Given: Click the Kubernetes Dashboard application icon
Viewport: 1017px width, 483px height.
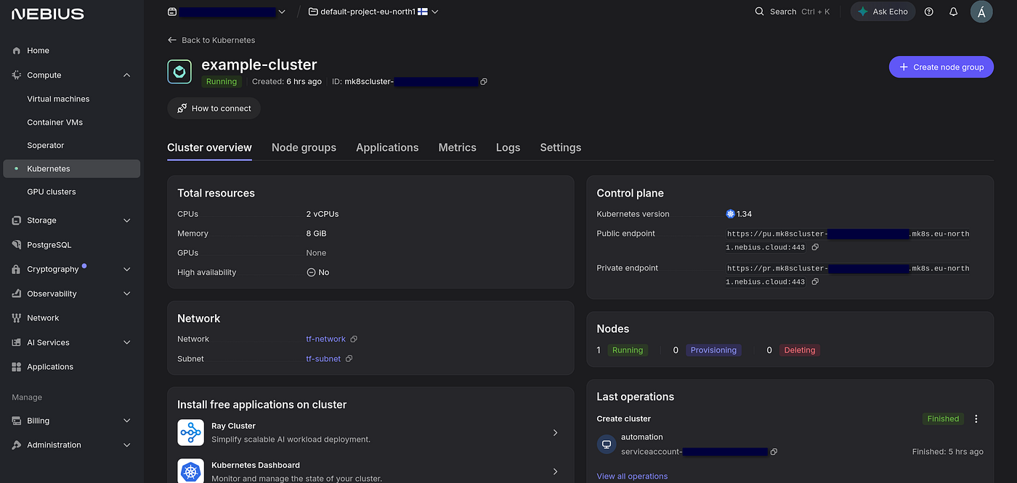Looking at the screenshot, I should click(190, 471).
